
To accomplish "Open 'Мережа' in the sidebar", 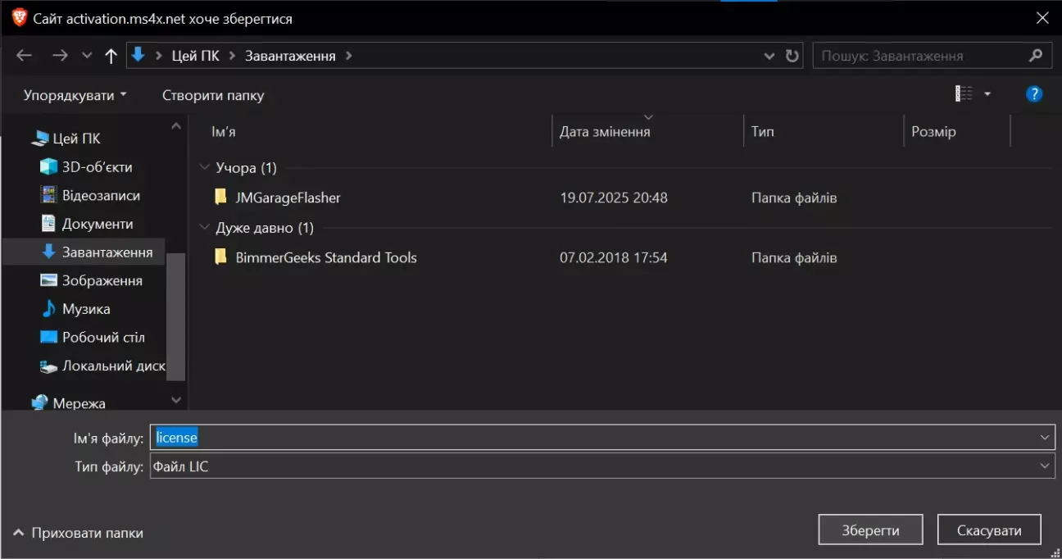I will [x=79, y=403].
